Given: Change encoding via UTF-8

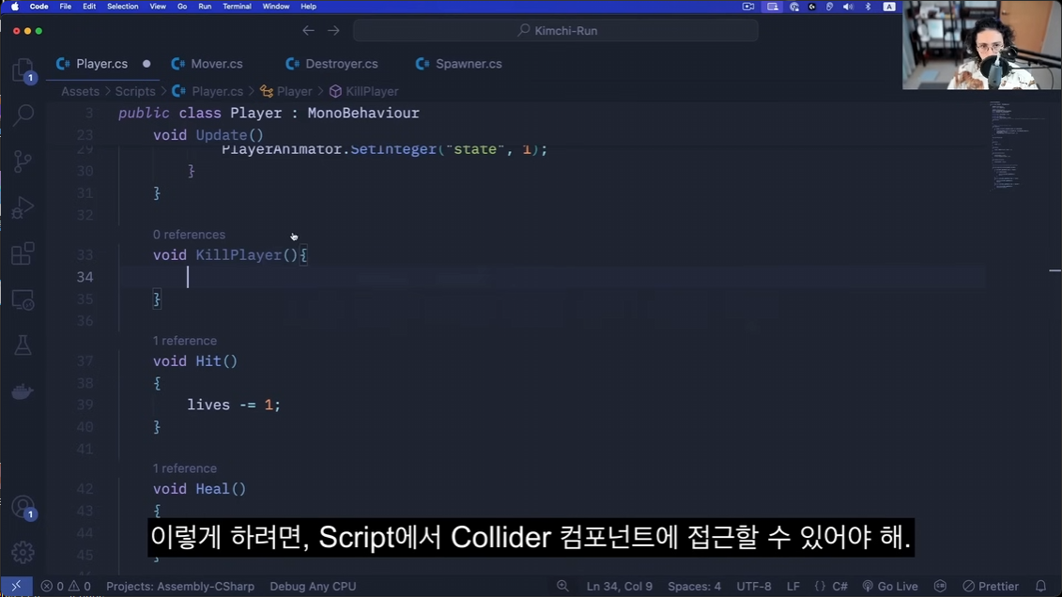Looking at the screenshot, I should [754, 586].
